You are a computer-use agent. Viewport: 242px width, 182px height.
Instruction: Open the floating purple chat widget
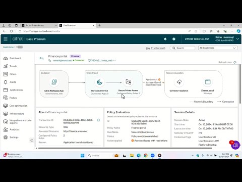coord(235,145)
